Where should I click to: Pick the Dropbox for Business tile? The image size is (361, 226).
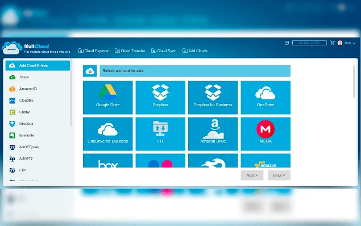[213, 98]
